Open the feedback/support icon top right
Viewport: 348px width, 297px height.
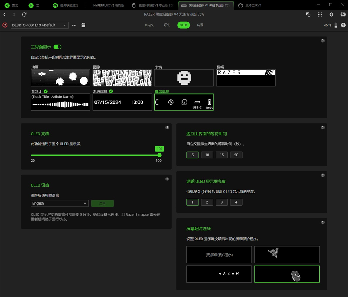click(343, 15)
